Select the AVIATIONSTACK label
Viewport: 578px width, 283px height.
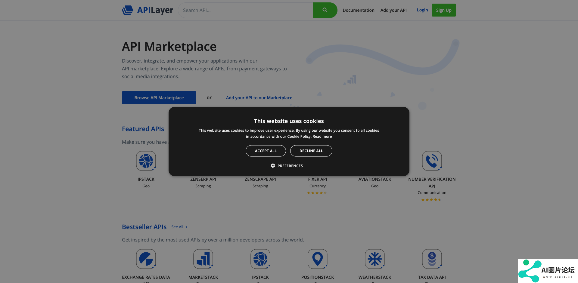point(375,179)
